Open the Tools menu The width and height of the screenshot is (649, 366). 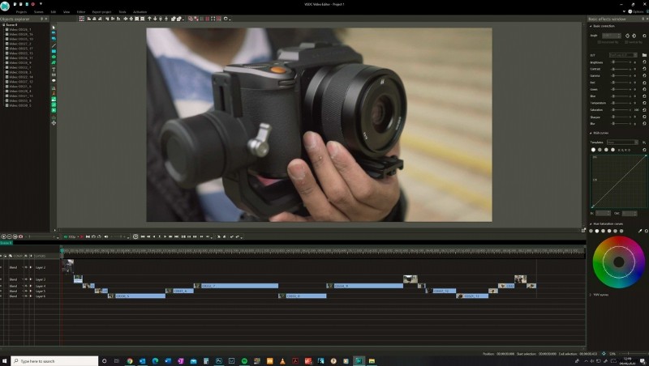click(122, 12)
